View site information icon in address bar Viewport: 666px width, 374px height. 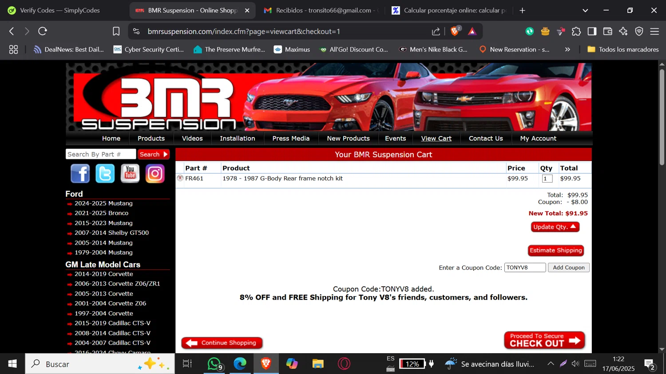(136, 31)
